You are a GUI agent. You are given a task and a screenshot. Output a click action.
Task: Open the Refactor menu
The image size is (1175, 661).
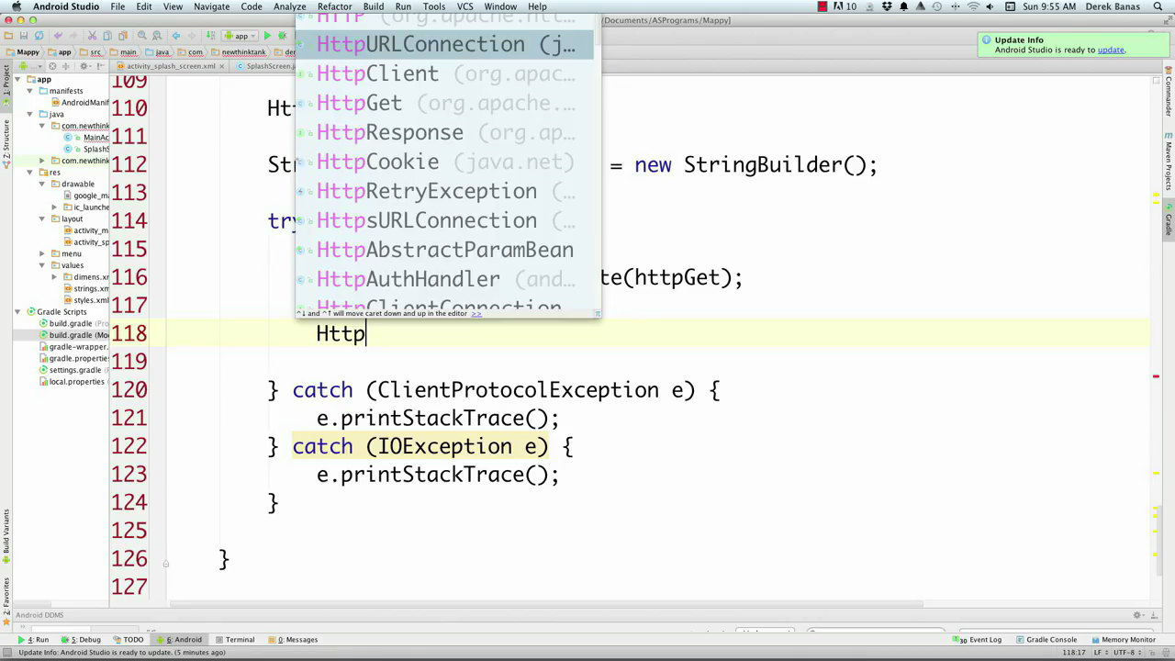334,6
